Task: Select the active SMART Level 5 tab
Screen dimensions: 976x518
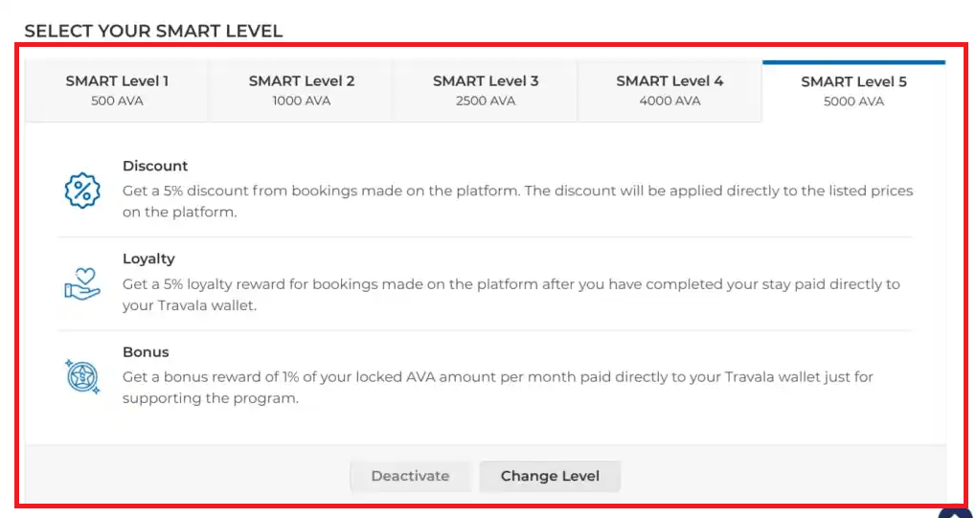Action: point(853,91)
